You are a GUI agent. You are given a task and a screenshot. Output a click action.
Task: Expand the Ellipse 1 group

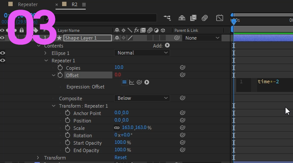pos(45,53)
